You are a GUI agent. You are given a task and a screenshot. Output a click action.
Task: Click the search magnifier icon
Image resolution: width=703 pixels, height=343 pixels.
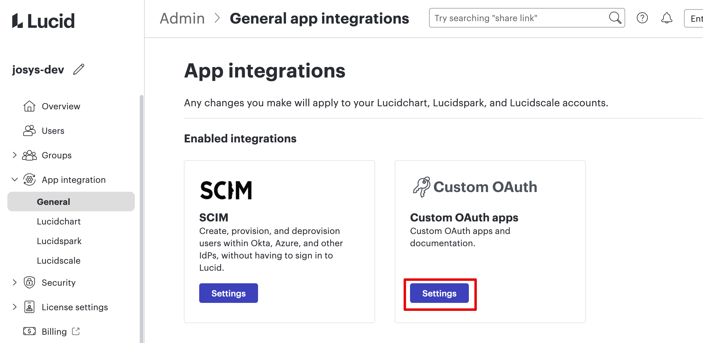615,18
